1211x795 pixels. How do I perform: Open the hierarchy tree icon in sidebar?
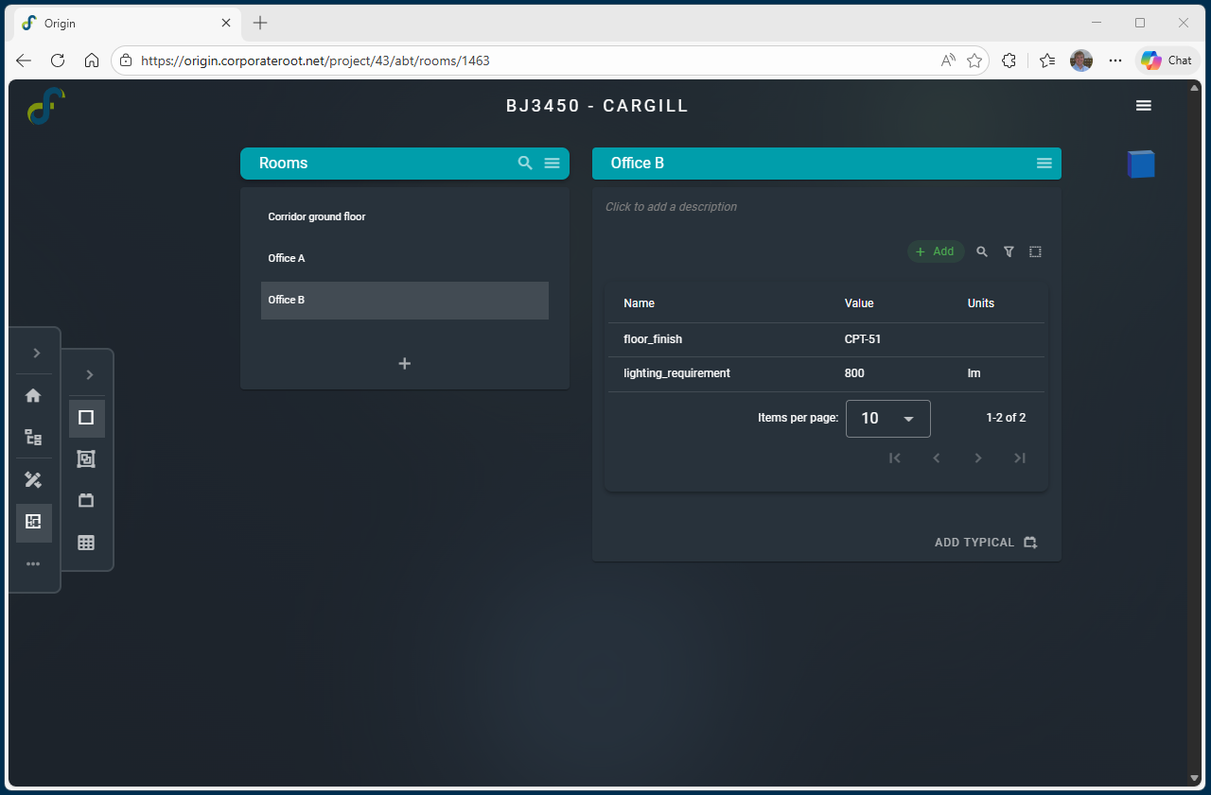click(33, 437)
